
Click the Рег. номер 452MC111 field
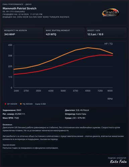tap(14, 114)
